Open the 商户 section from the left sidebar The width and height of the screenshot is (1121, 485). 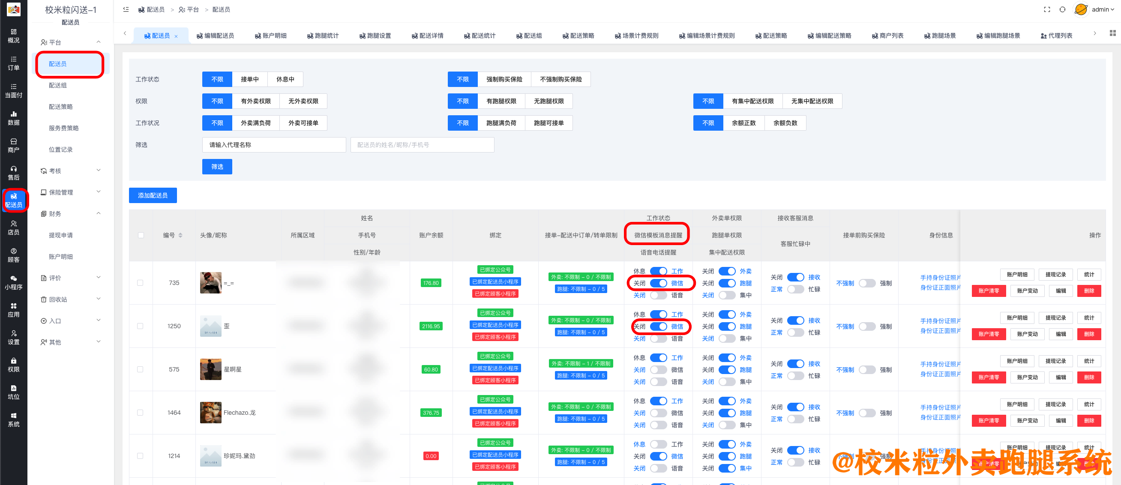click(13, 146)
